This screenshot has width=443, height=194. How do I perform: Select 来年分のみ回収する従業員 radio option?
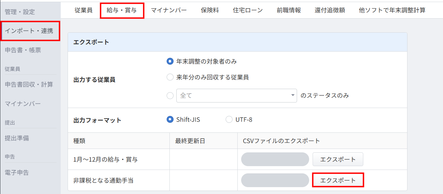pyautogui.click(x=170, y=77)
